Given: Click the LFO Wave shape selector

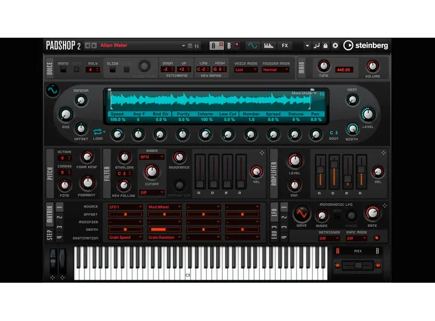Looking at the screenshot, I should pos(301,214).
